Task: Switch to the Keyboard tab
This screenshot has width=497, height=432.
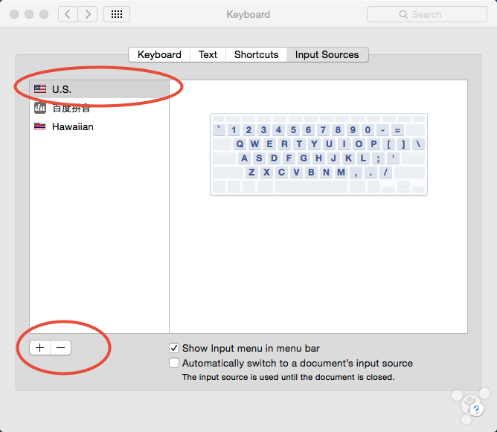Action: coord(159,54)
